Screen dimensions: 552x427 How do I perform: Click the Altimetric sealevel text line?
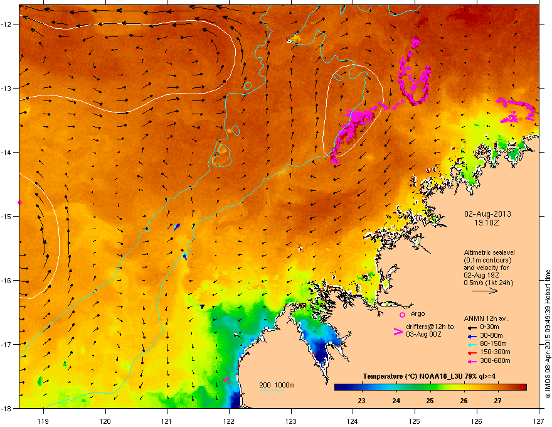489,252
